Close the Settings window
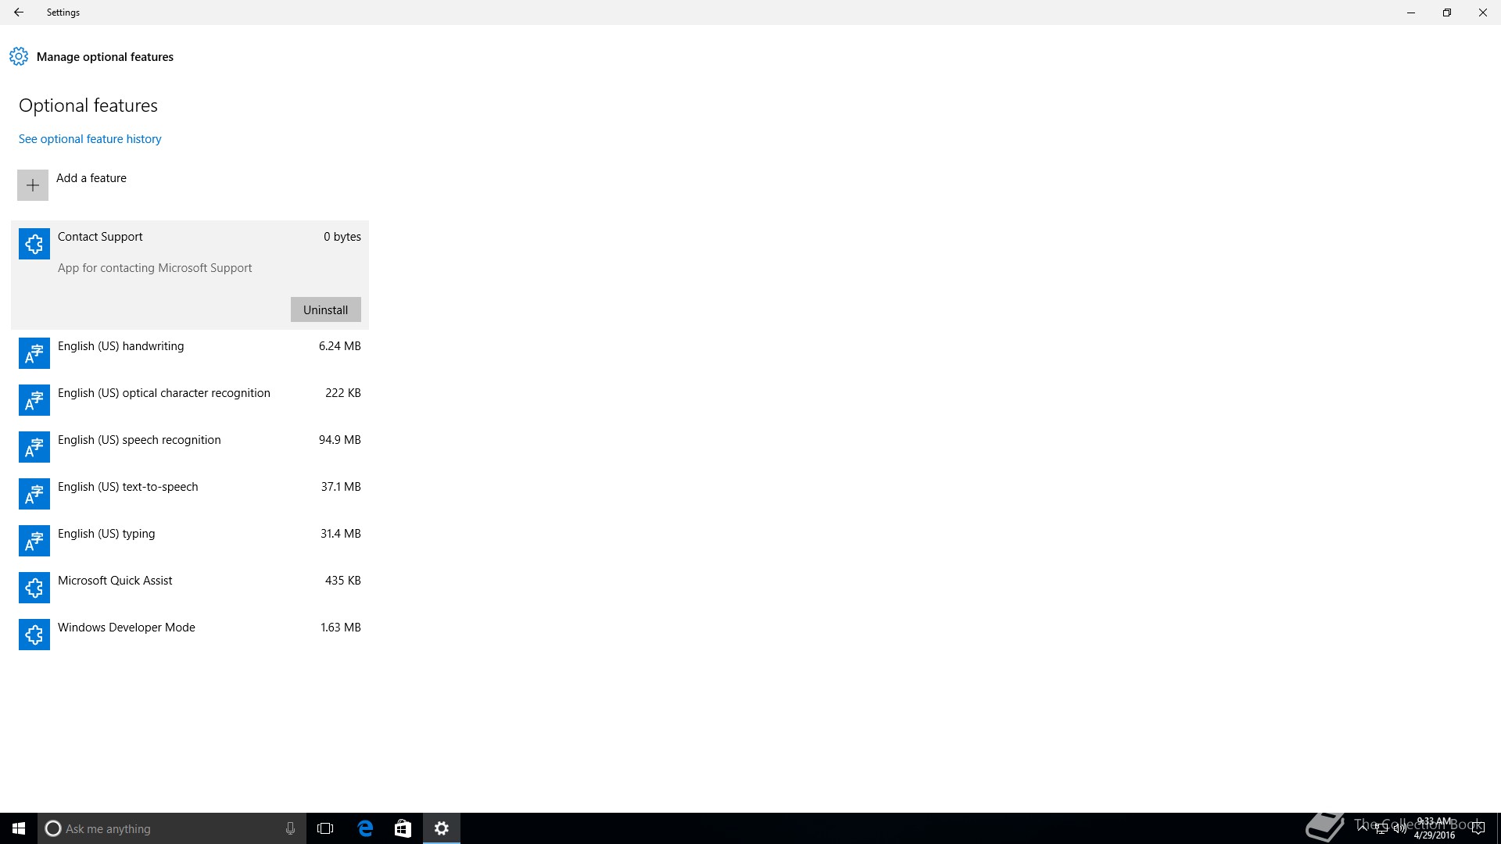This screenshot has height=844, width=1501. click(x=1483, y=13)
